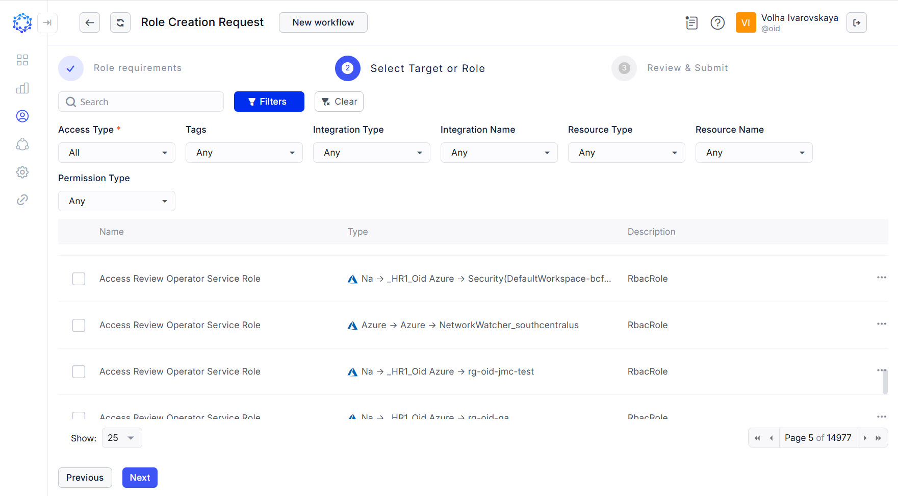Open the settings gear in sidebar
898x496 pixels.
pos(22,172)
